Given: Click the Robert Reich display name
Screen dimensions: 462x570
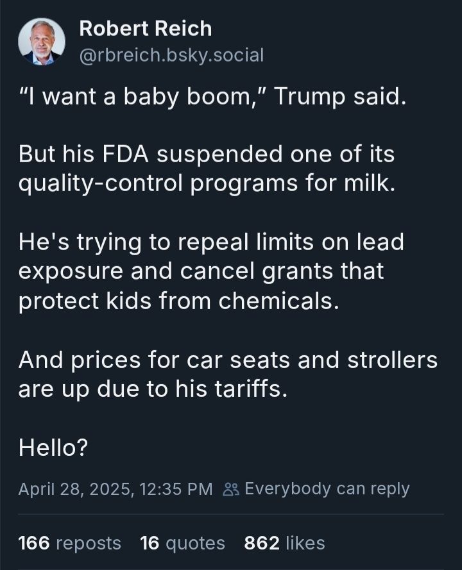Looking at the screenshot, I should click(146, 29).
